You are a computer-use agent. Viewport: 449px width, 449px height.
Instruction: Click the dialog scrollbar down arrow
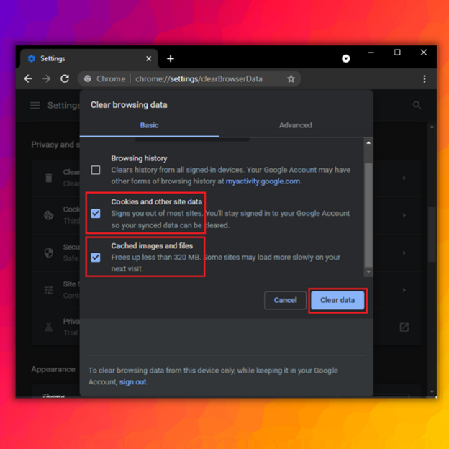click(368, 272)
